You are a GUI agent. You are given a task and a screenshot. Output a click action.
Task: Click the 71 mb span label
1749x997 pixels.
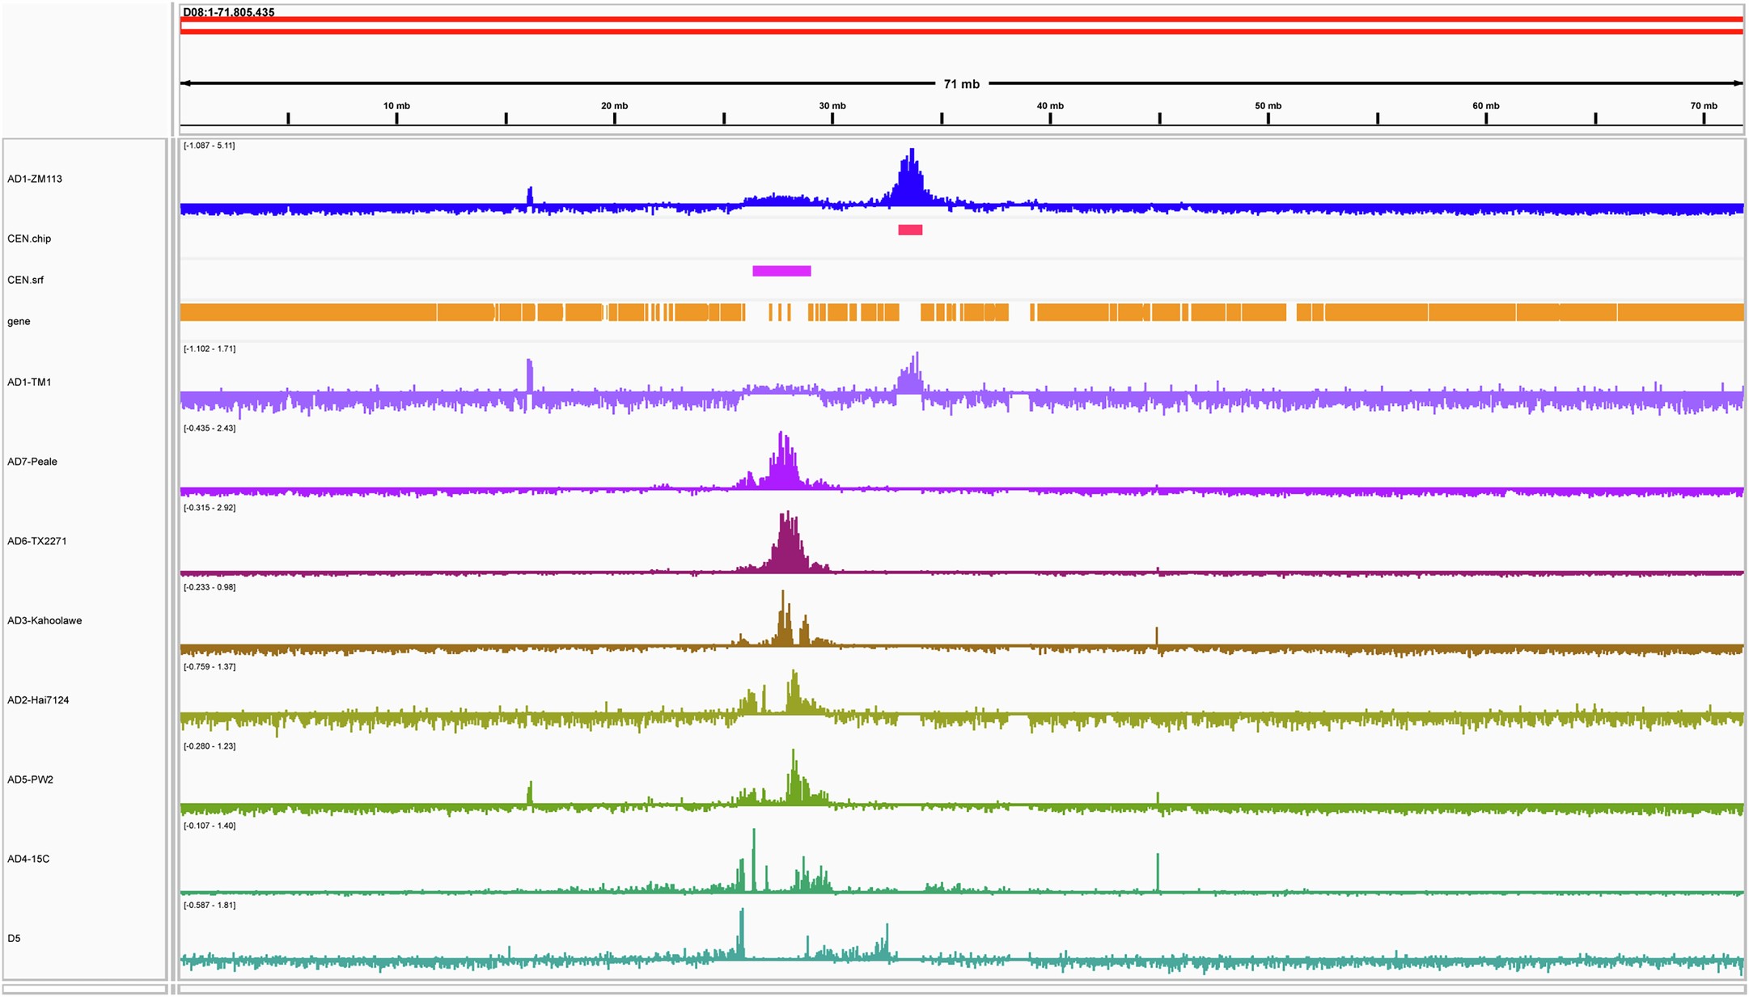(961, 84)
